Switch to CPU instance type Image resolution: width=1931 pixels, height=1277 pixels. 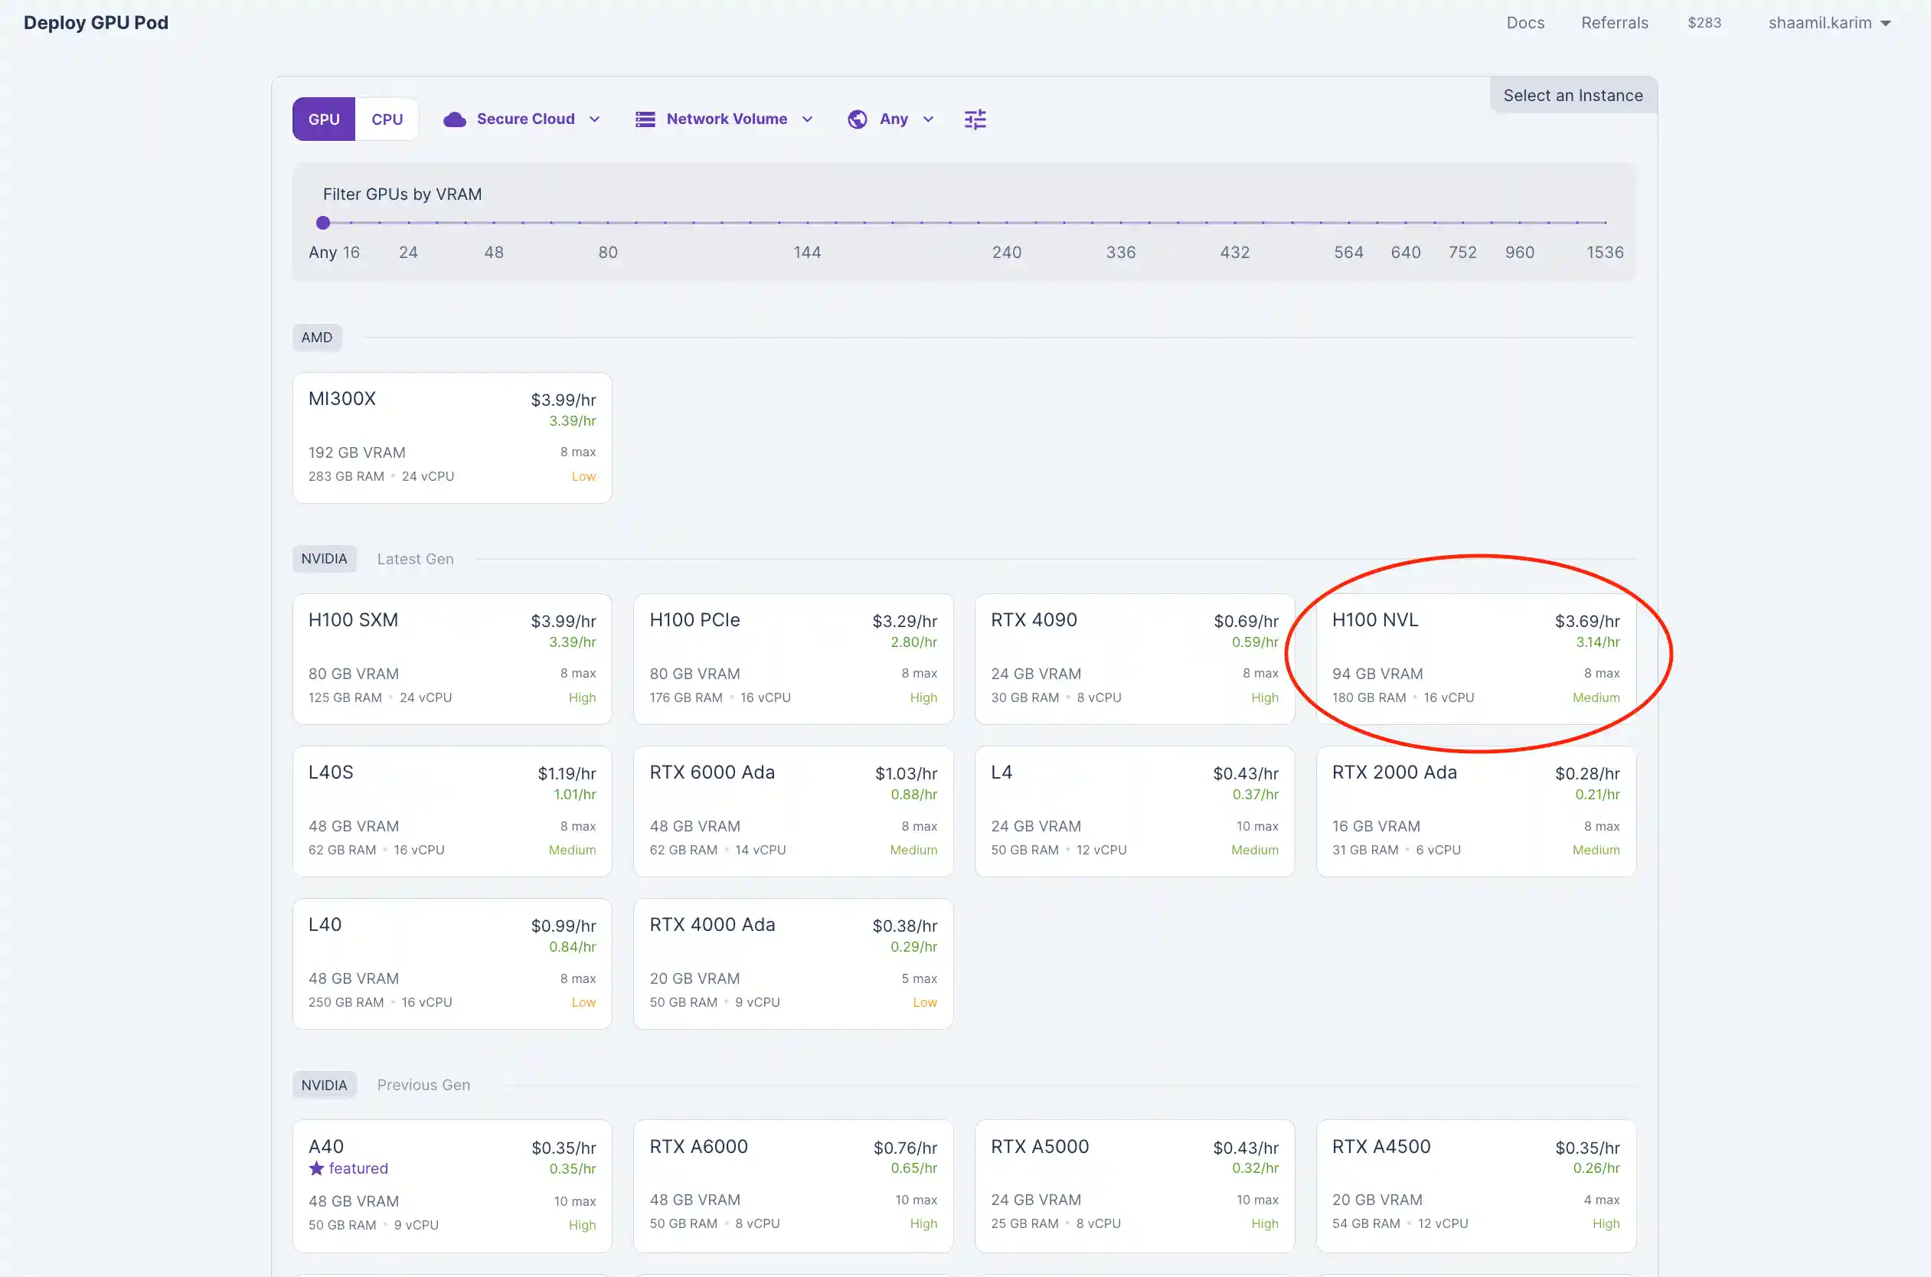387,119
